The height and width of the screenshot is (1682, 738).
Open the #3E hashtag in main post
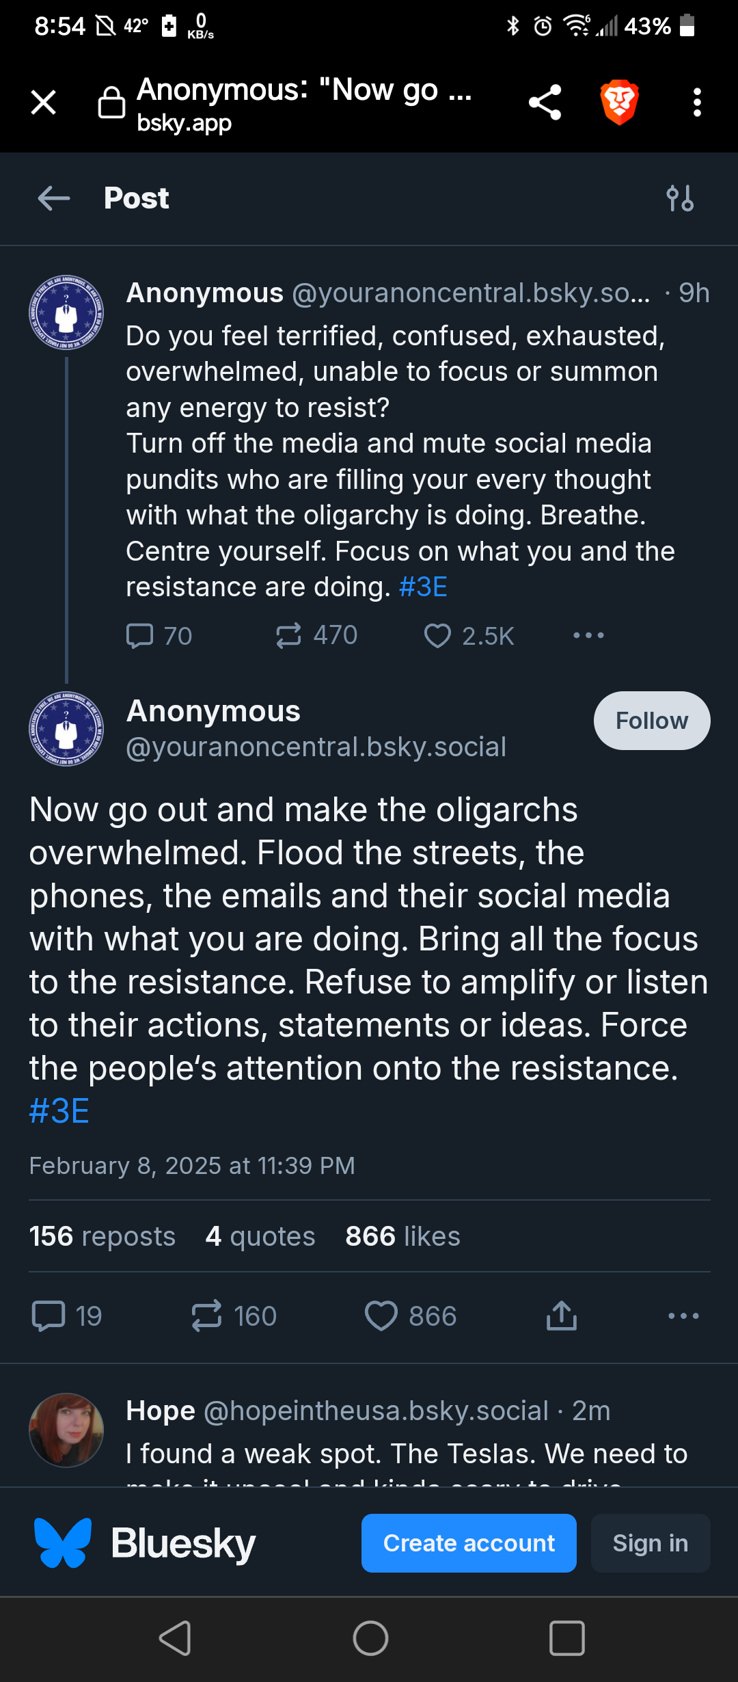59,1111
